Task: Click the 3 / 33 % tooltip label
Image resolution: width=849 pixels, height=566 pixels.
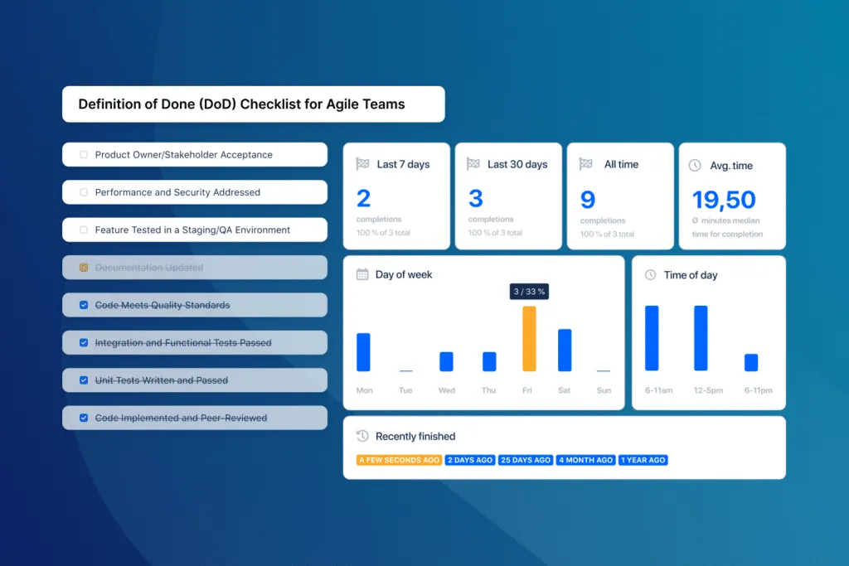Action: [x=529, y=292]
